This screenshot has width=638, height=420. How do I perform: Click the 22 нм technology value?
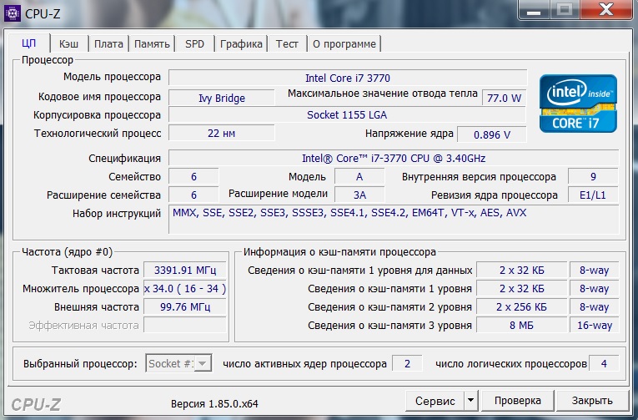tap(222, 134)
